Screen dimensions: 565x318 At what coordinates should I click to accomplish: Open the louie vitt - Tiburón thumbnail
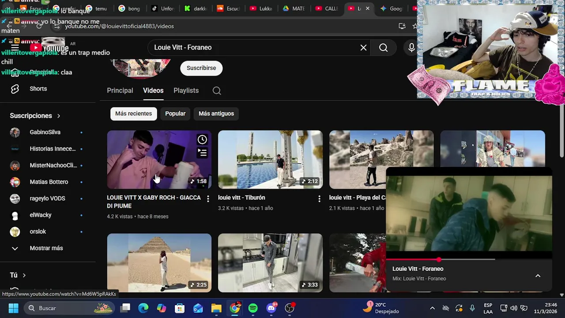[x=270, y=159]
